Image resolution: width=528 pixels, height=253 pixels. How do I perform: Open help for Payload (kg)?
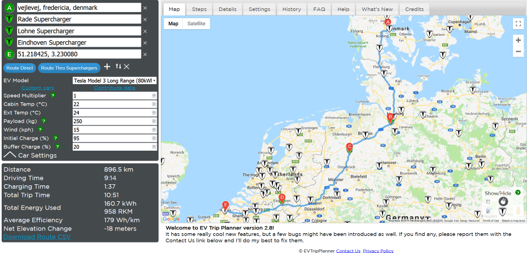click(x=44, y=121)
